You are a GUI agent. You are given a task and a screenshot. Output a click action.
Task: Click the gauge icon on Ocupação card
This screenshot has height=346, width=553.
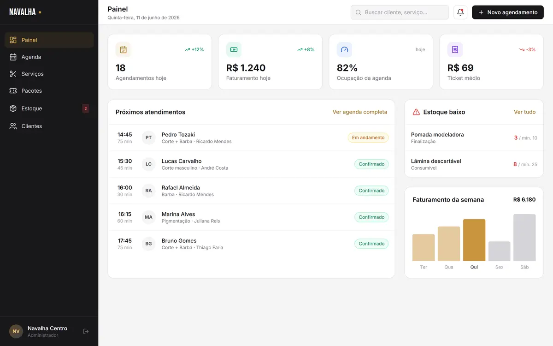click(345, 49)
